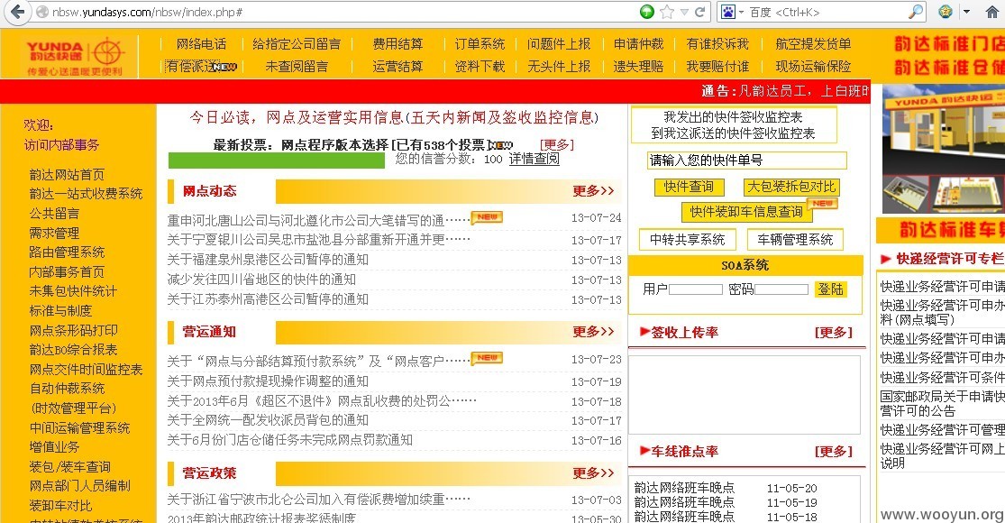Open 问题件上报 menu item
The image size is (1005, 523).
pyautogui.click(x=559, y=44)
